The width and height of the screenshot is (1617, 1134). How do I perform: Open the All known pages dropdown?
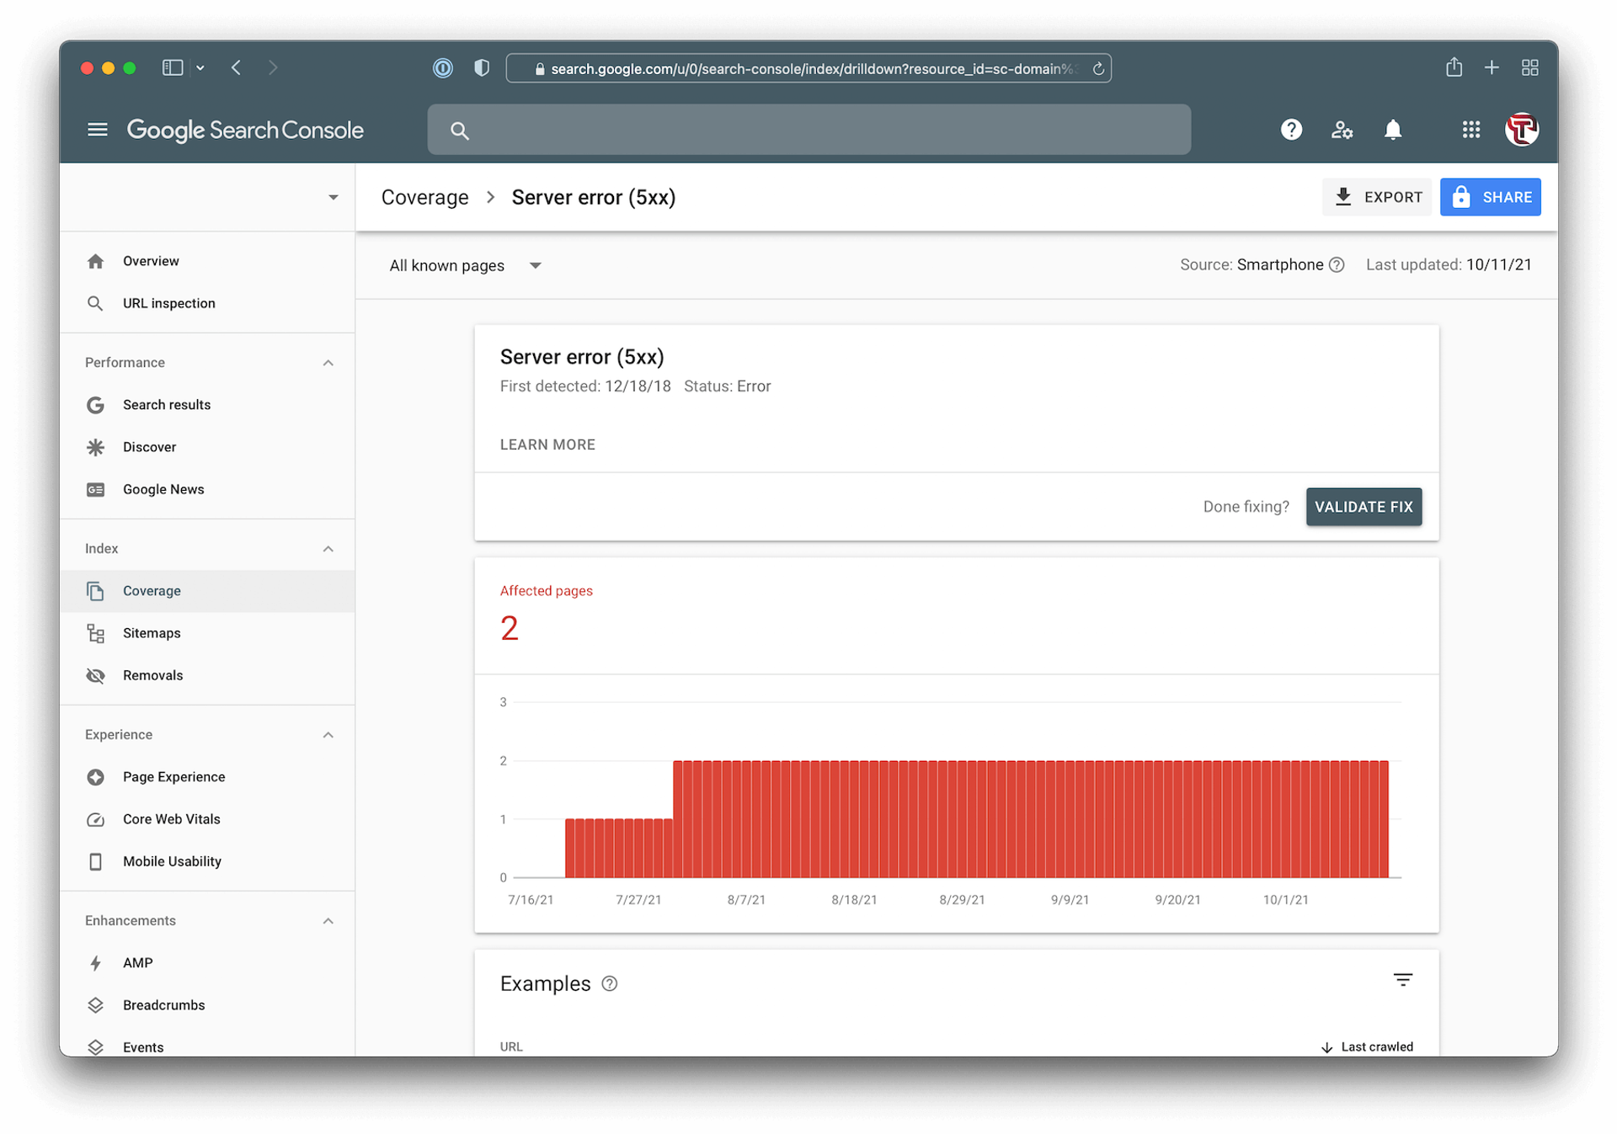(x=465, y=266)
